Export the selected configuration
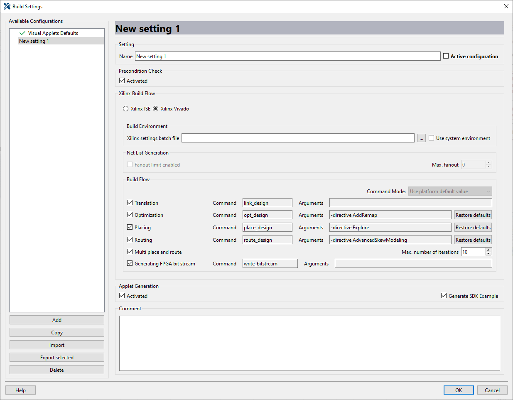513x400 pixels. point(56,357)
